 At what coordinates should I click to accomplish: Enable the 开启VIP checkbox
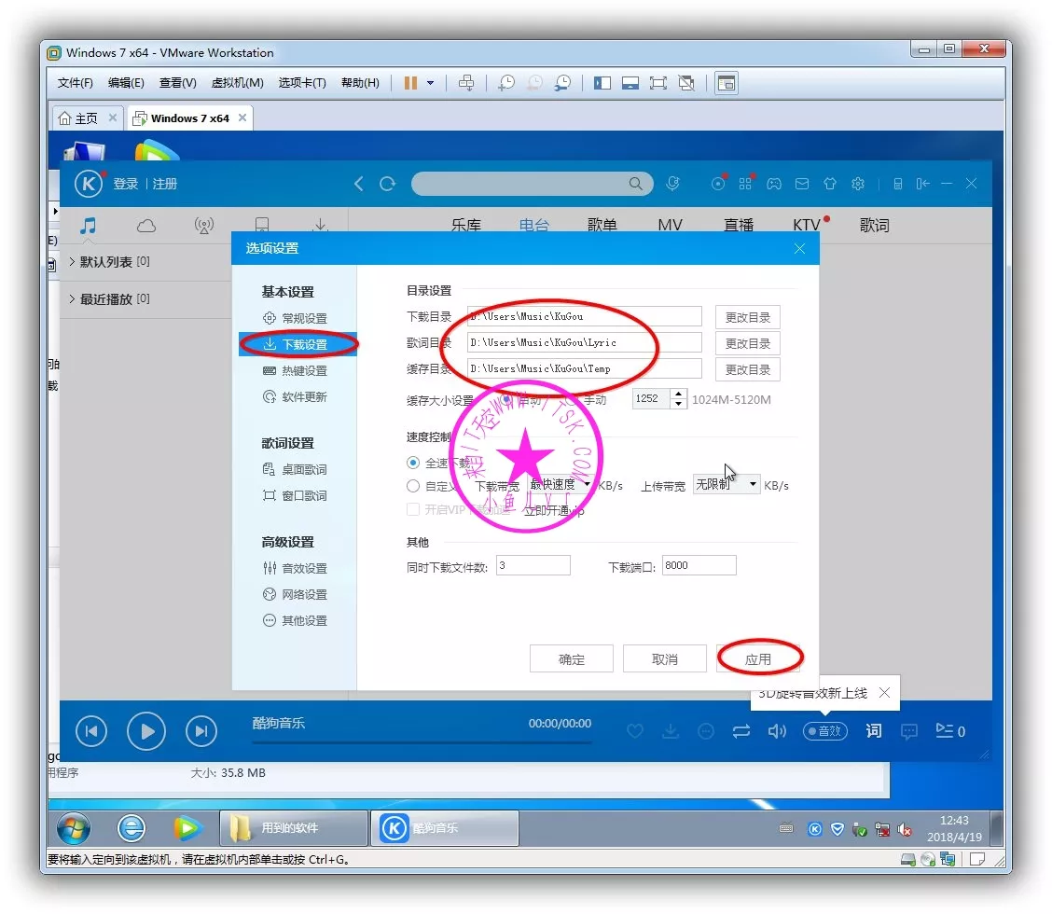pos(413,510)
